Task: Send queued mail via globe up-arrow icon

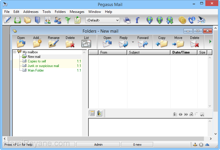Action: [x=149, y=20]
